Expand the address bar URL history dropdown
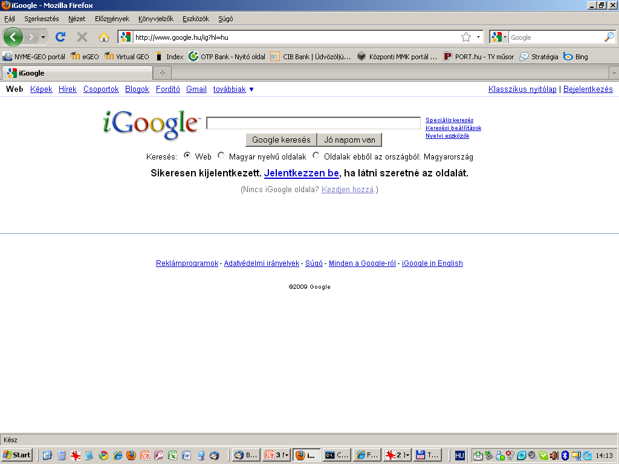This screenshot has height=464, width=619. coord(479,37)
